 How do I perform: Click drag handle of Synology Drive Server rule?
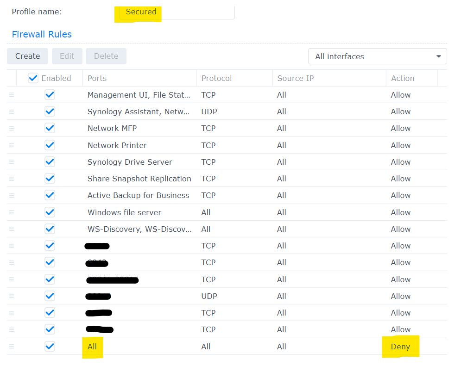[12, 162]
